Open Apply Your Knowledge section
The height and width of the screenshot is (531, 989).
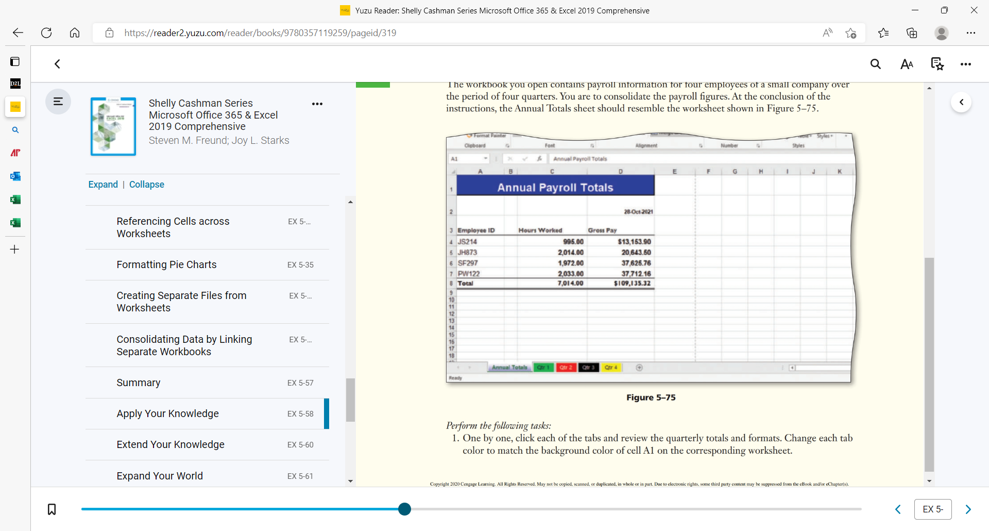pyautogui.click(x=207, y=413)
